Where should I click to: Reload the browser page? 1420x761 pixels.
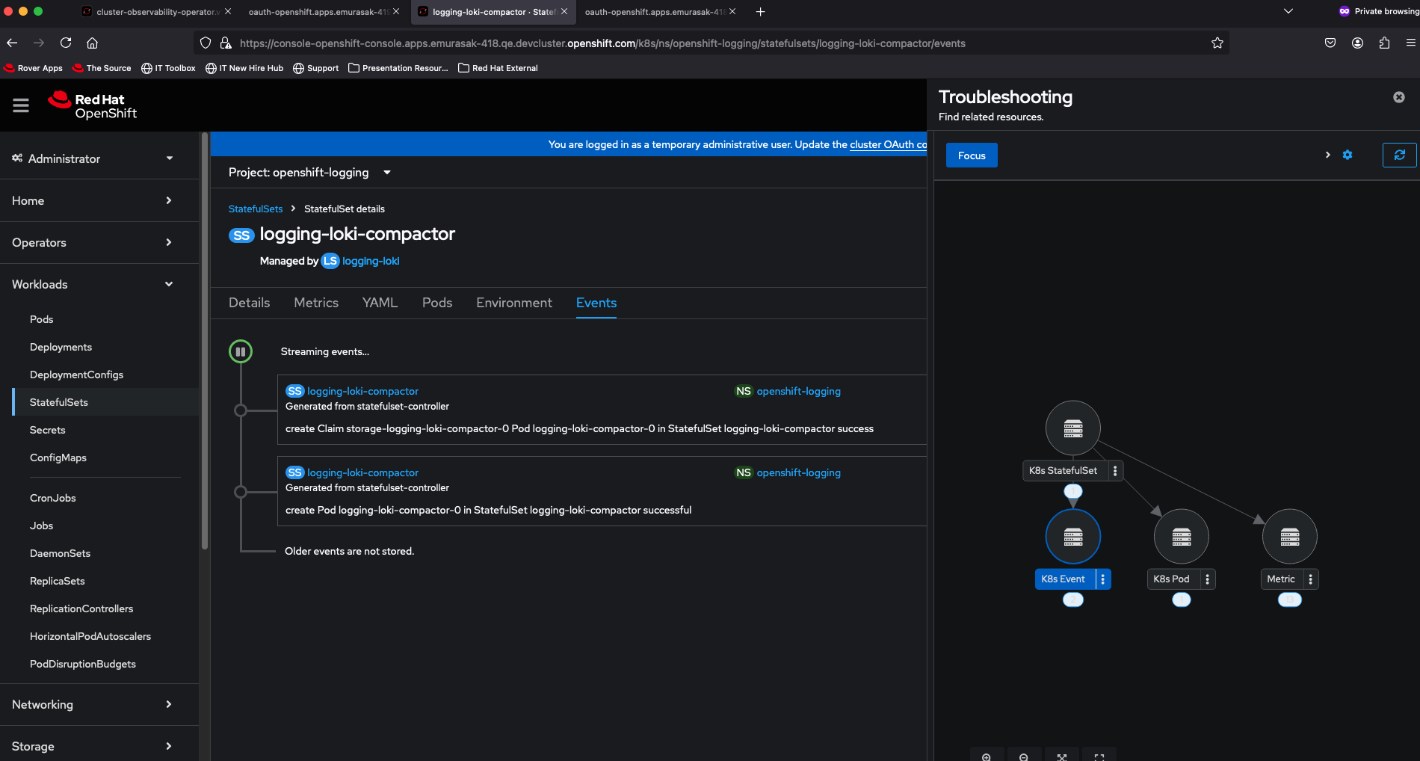pyautogui.click(x=66, y=43)
